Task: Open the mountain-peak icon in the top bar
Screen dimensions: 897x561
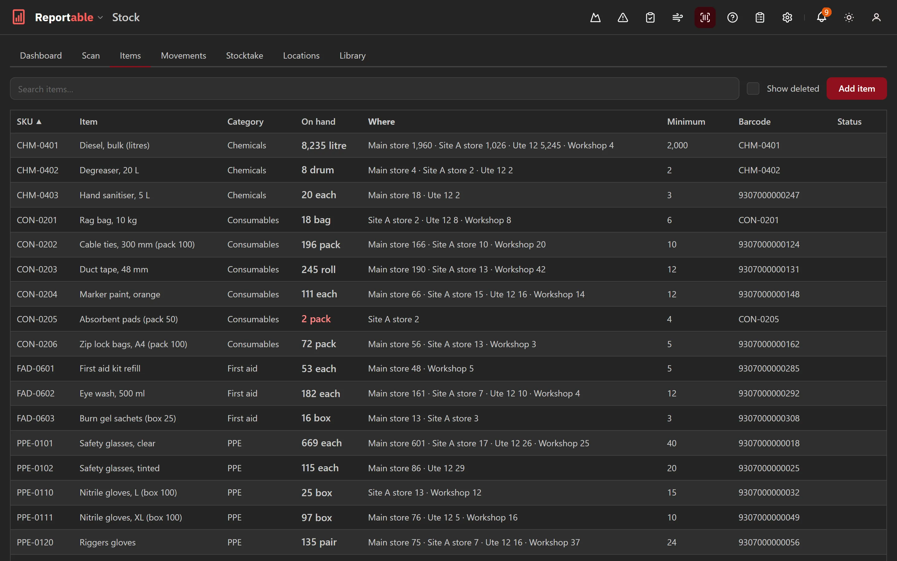Action: (595, 17)
